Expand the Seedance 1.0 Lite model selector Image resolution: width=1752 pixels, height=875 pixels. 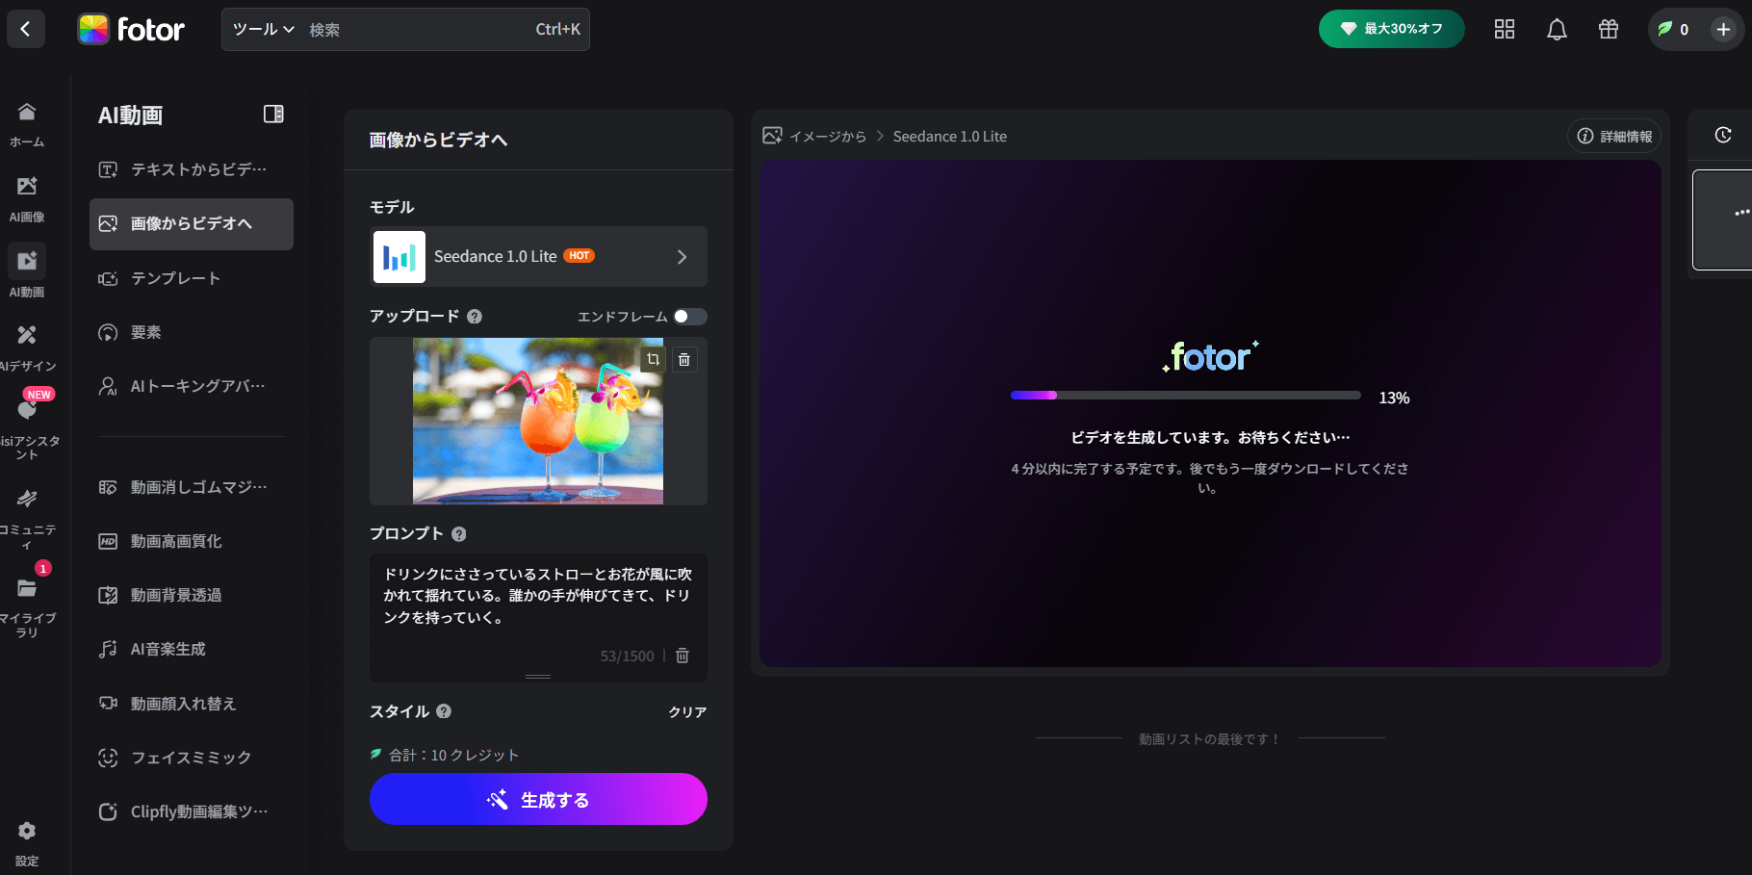[x=682, y=256]
